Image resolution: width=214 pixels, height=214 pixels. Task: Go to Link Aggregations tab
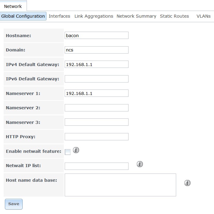click(x=94, y=16)
